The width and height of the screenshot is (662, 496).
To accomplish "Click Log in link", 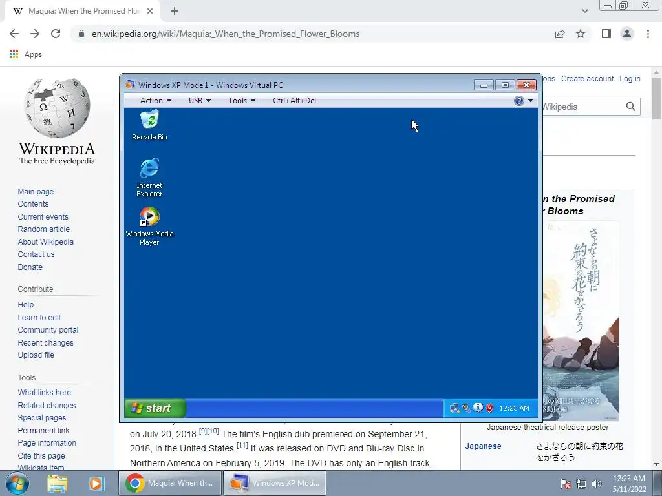I will [630, 78].
